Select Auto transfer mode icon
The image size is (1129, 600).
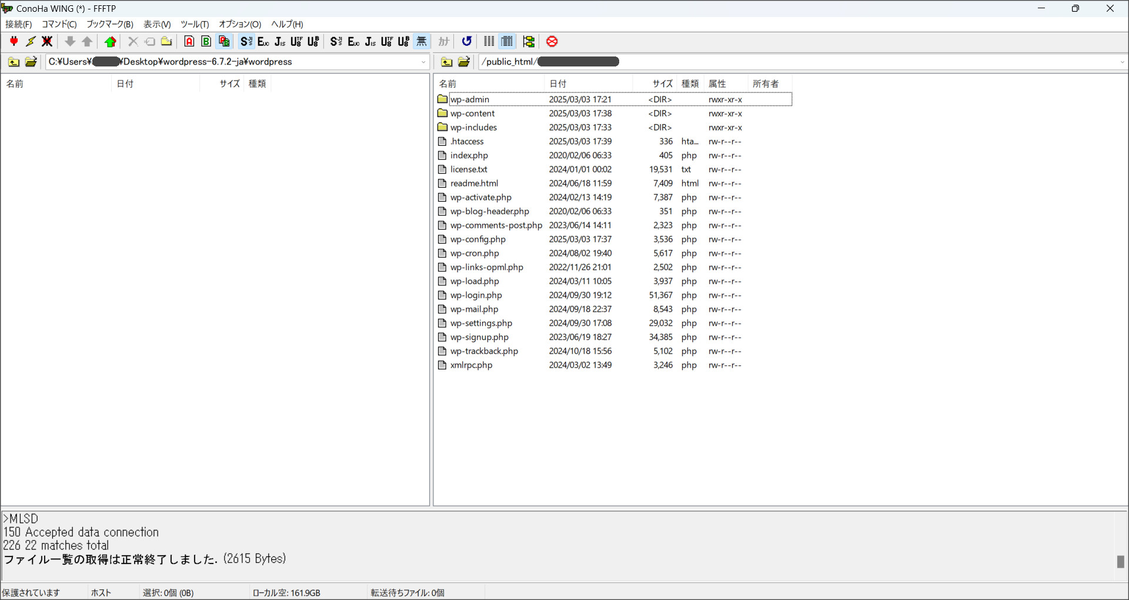[223, 41]
